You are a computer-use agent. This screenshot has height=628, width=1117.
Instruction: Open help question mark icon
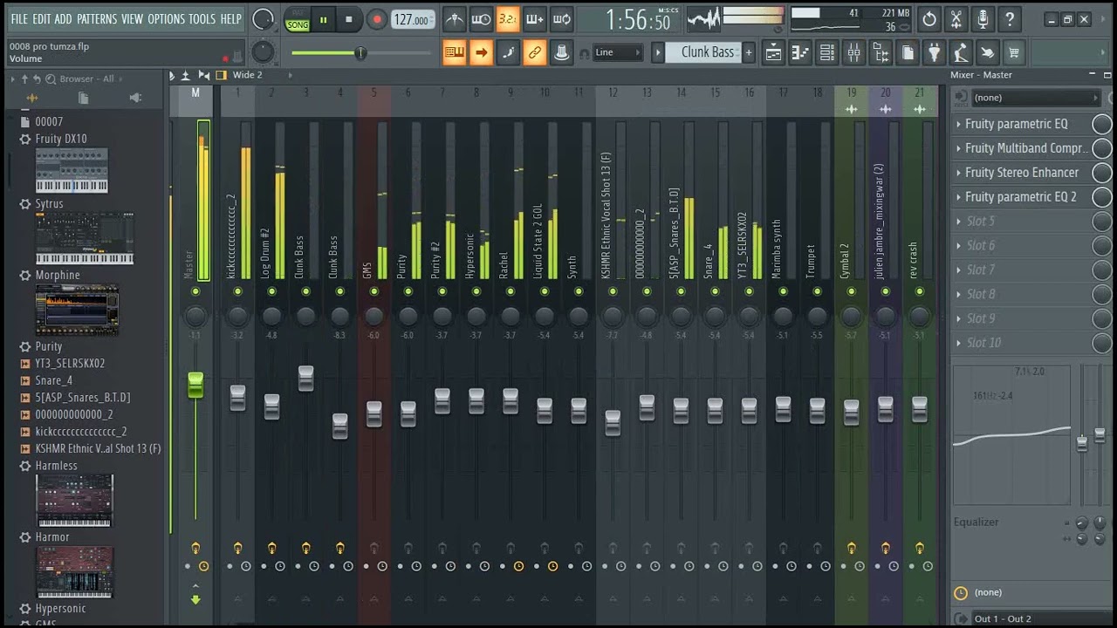1010,18
